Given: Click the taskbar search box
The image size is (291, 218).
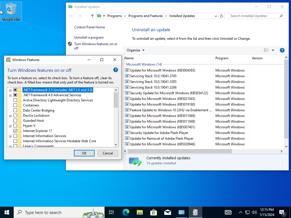Looking at the screenshot, I should (x=59, y=212).
